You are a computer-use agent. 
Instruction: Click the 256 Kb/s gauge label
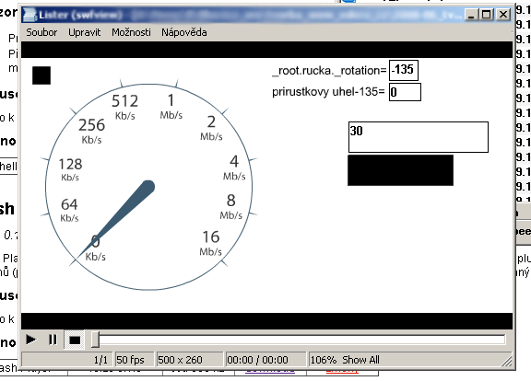point(92,131)
